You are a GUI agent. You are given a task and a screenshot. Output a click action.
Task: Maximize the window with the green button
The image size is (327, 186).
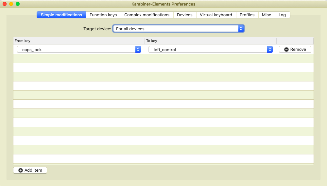18,4
